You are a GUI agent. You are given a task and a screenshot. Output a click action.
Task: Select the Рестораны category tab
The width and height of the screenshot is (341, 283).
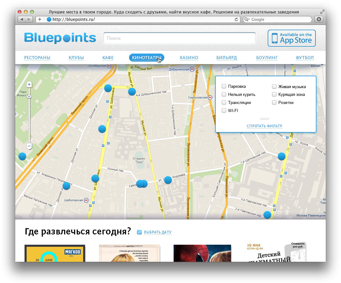[37, 58]
